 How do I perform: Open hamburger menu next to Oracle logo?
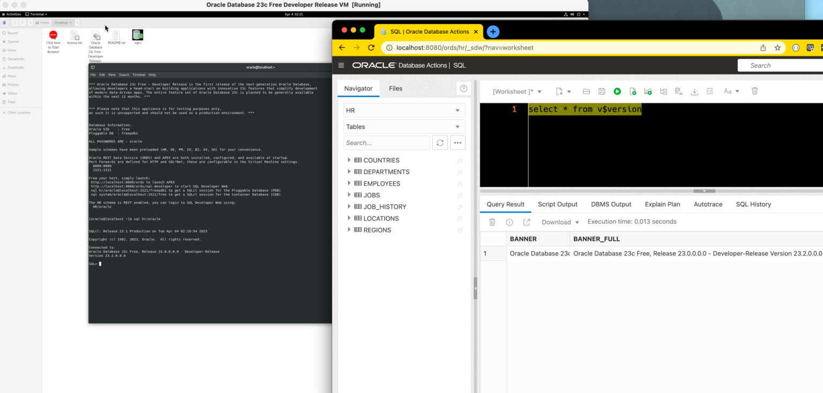[341, 65]
